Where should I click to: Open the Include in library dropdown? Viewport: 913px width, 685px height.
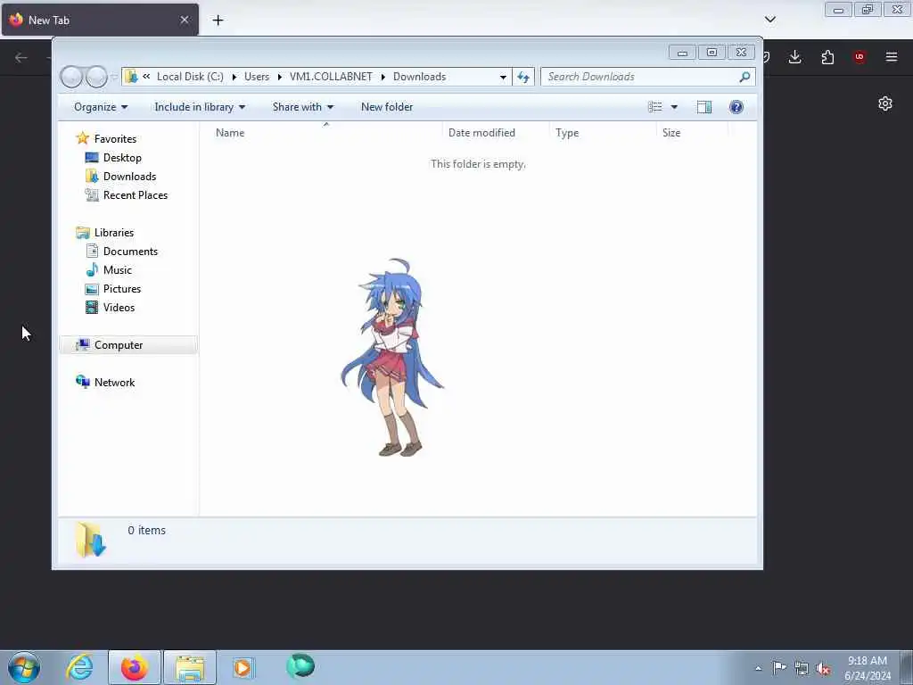[x=200, y=107]
